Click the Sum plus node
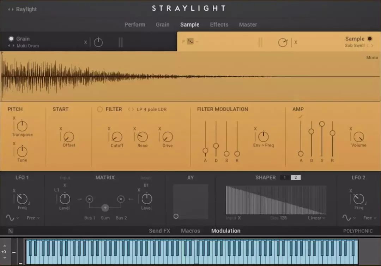381x266 pixels. coord(105,208)
